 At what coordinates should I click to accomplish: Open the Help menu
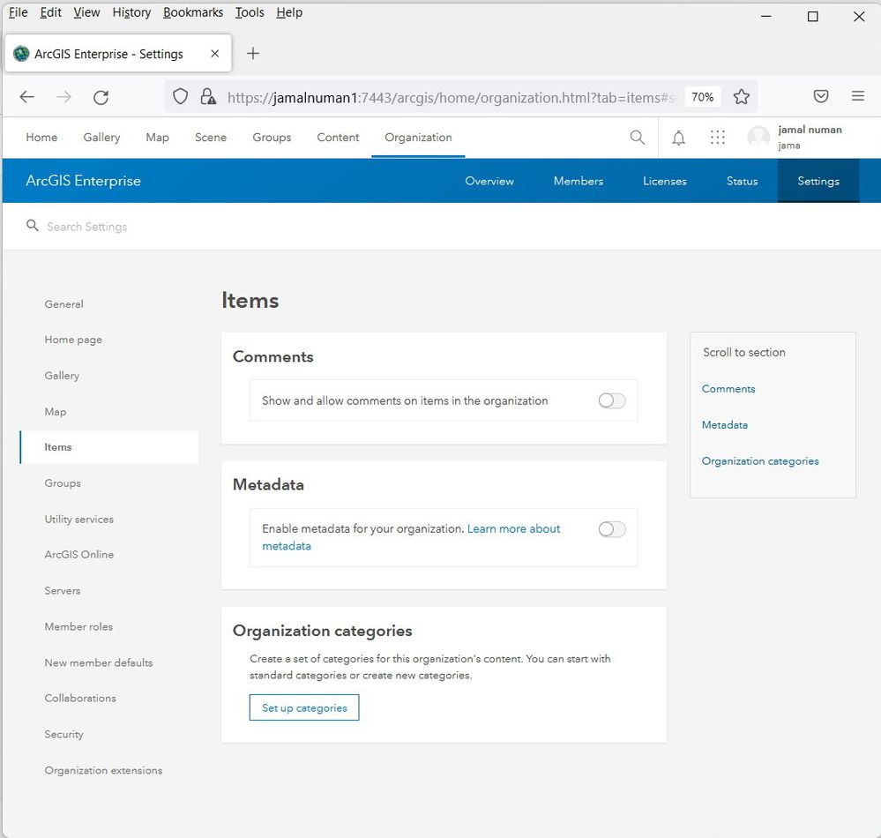(289, 12)
